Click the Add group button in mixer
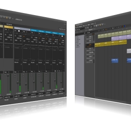Image resolution: width=131 pixels, height=131 pixels. [9, 24]
